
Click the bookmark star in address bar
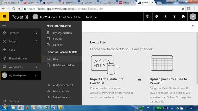click(x=183, y=9)
